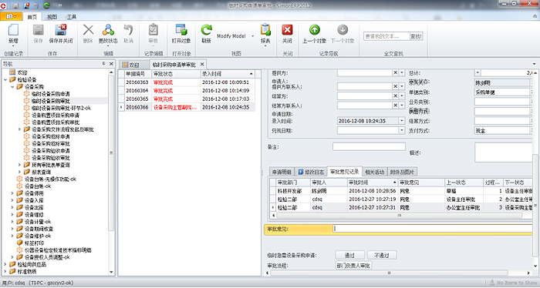Screen dimensions: 540x288
Task: Click the orange application menu button
Action: (x=11, y=16)
